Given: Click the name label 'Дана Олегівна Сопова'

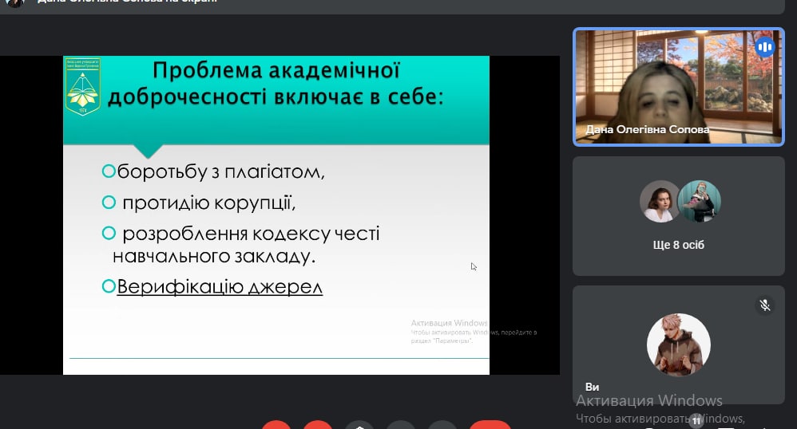Looking at the screenshot, I should tap(647, 129).
